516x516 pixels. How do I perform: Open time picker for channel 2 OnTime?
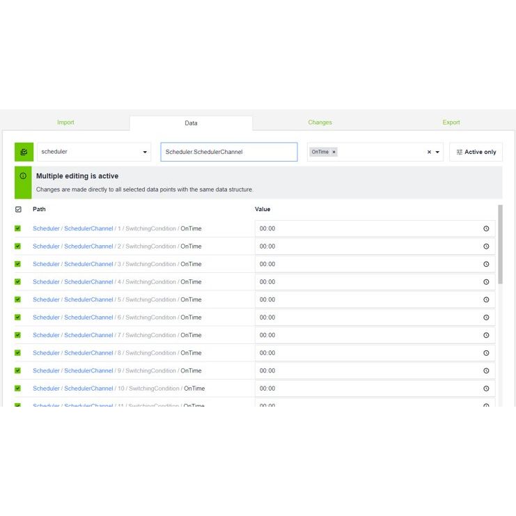coord(486,246)
